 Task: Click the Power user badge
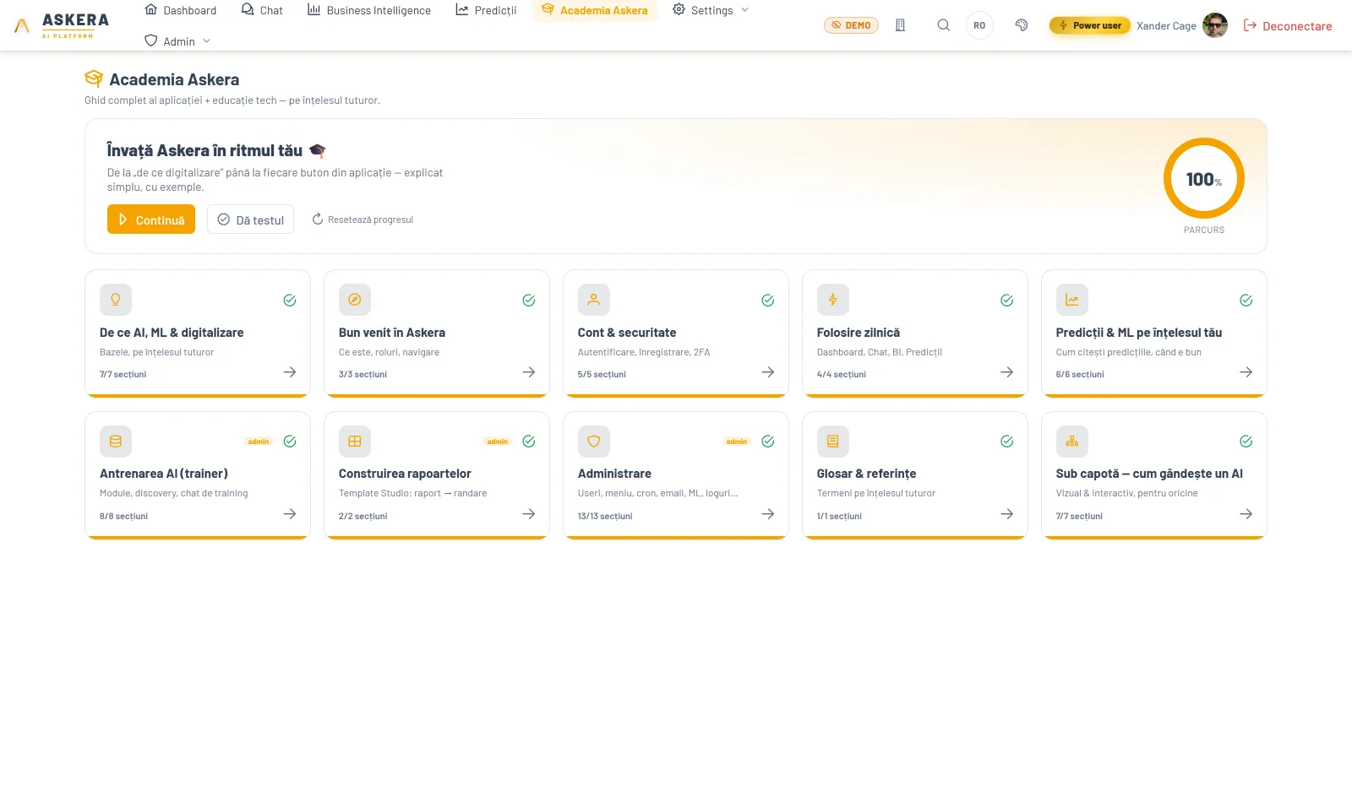point(1090,25)
